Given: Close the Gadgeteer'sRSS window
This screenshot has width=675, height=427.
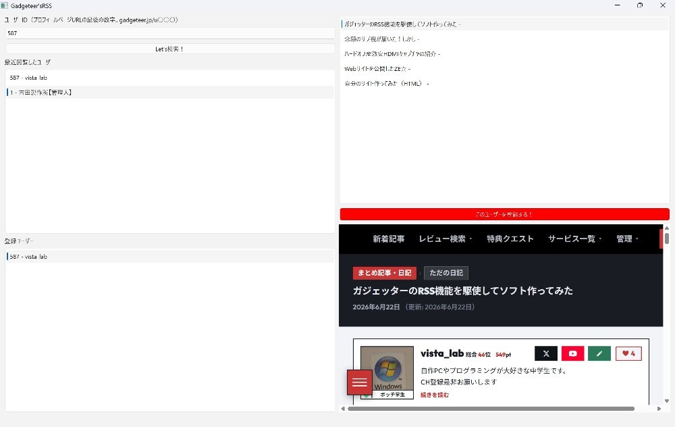Looking at the screenshot, I should 663,5.
